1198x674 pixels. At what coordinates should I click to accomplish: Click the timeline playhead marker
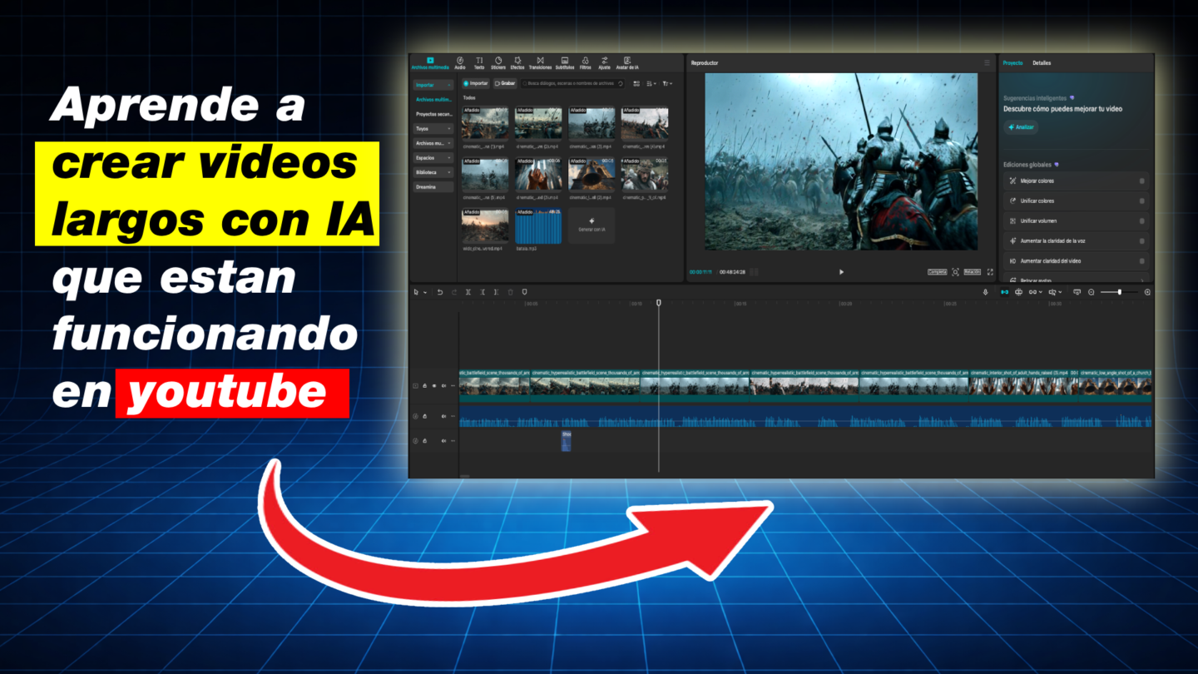(659, 303)
